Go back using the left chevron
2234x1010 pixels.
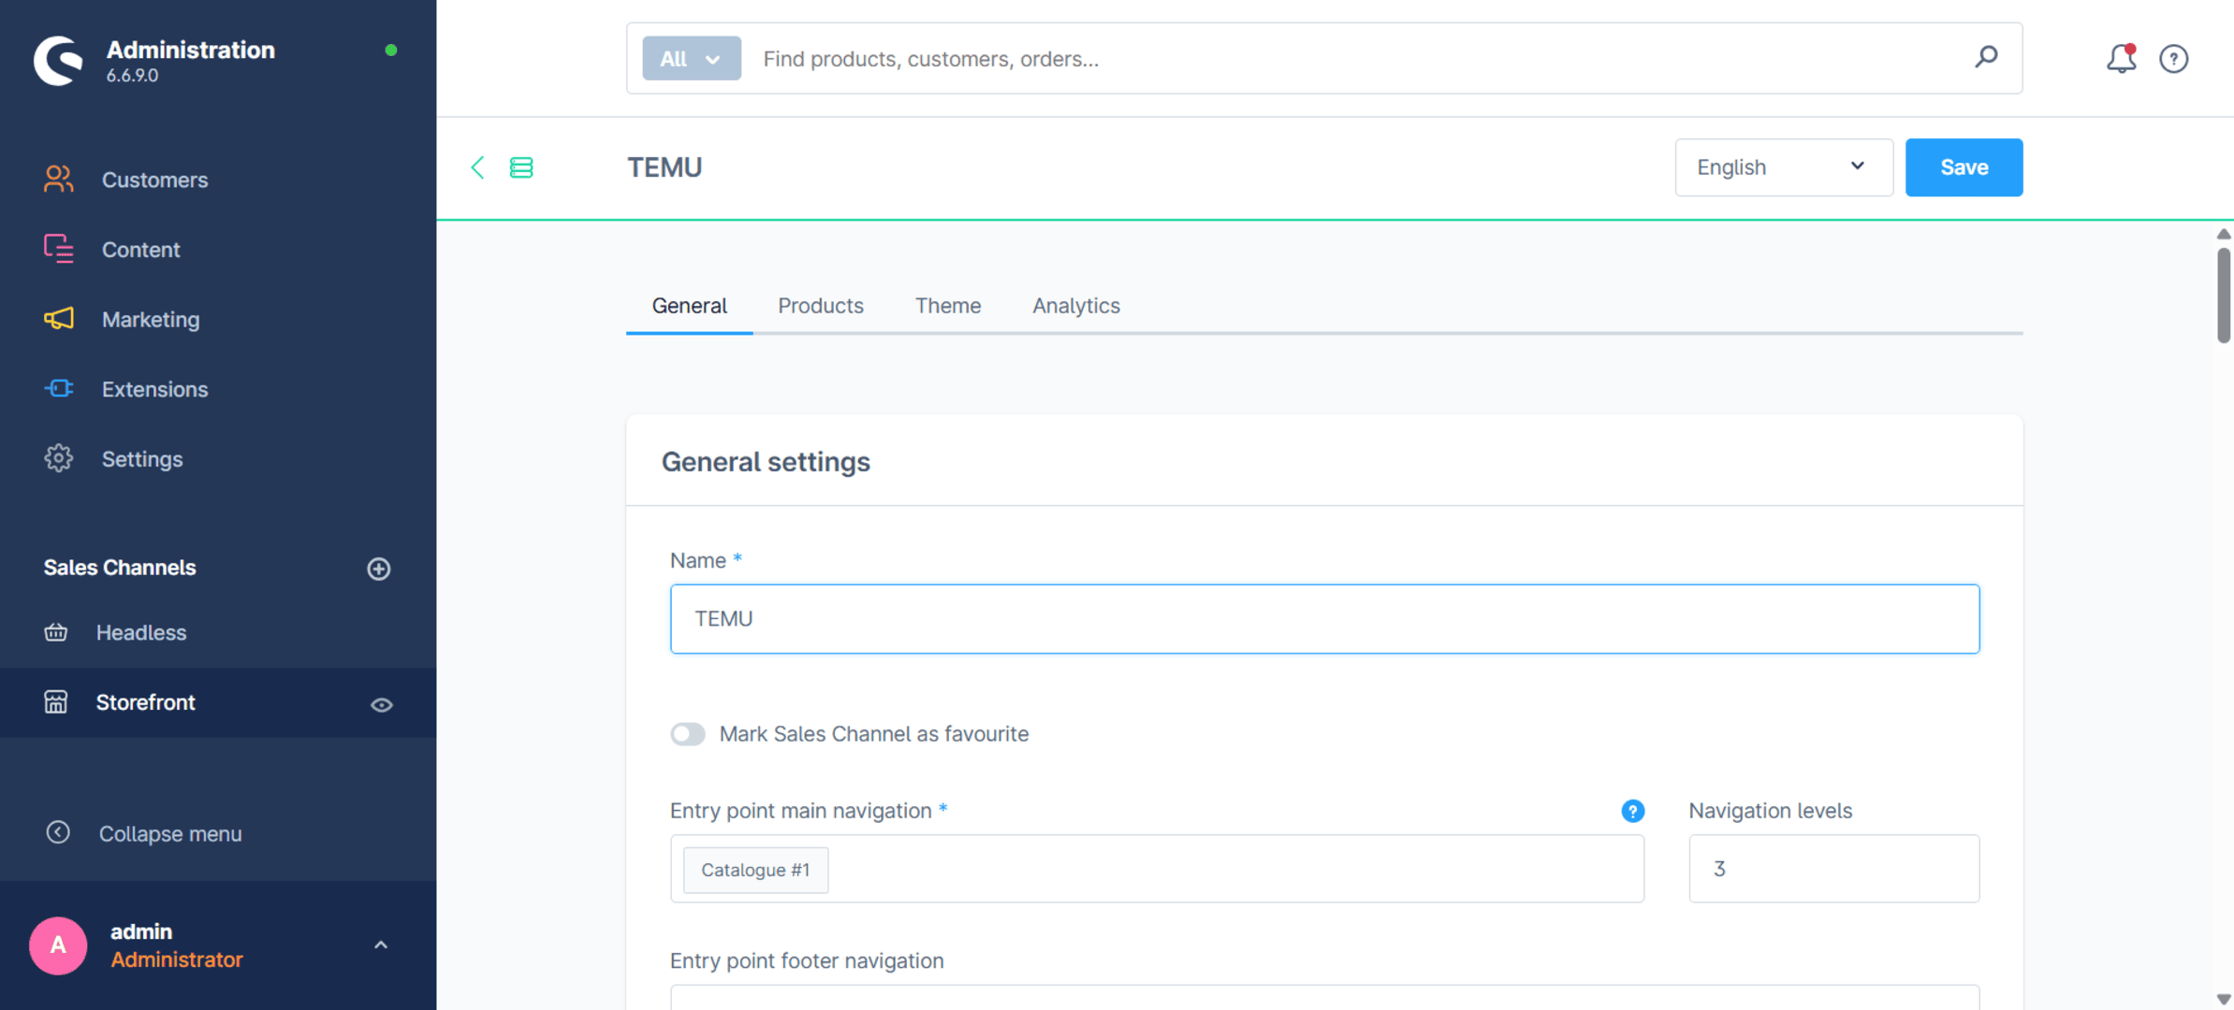coord(477,167)
